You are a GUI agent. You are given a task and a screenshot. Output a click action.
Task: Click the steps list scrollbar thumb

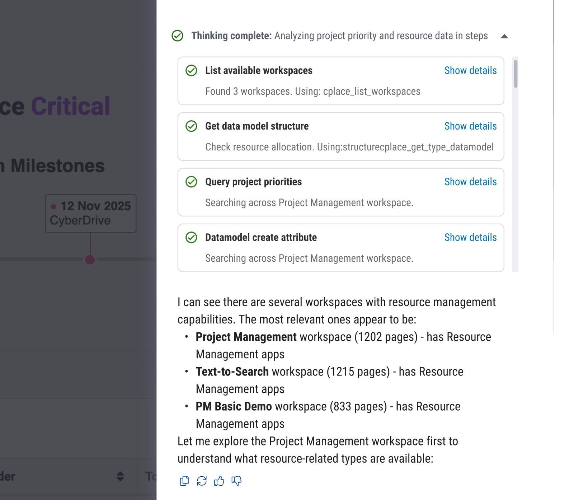point(516,74)
